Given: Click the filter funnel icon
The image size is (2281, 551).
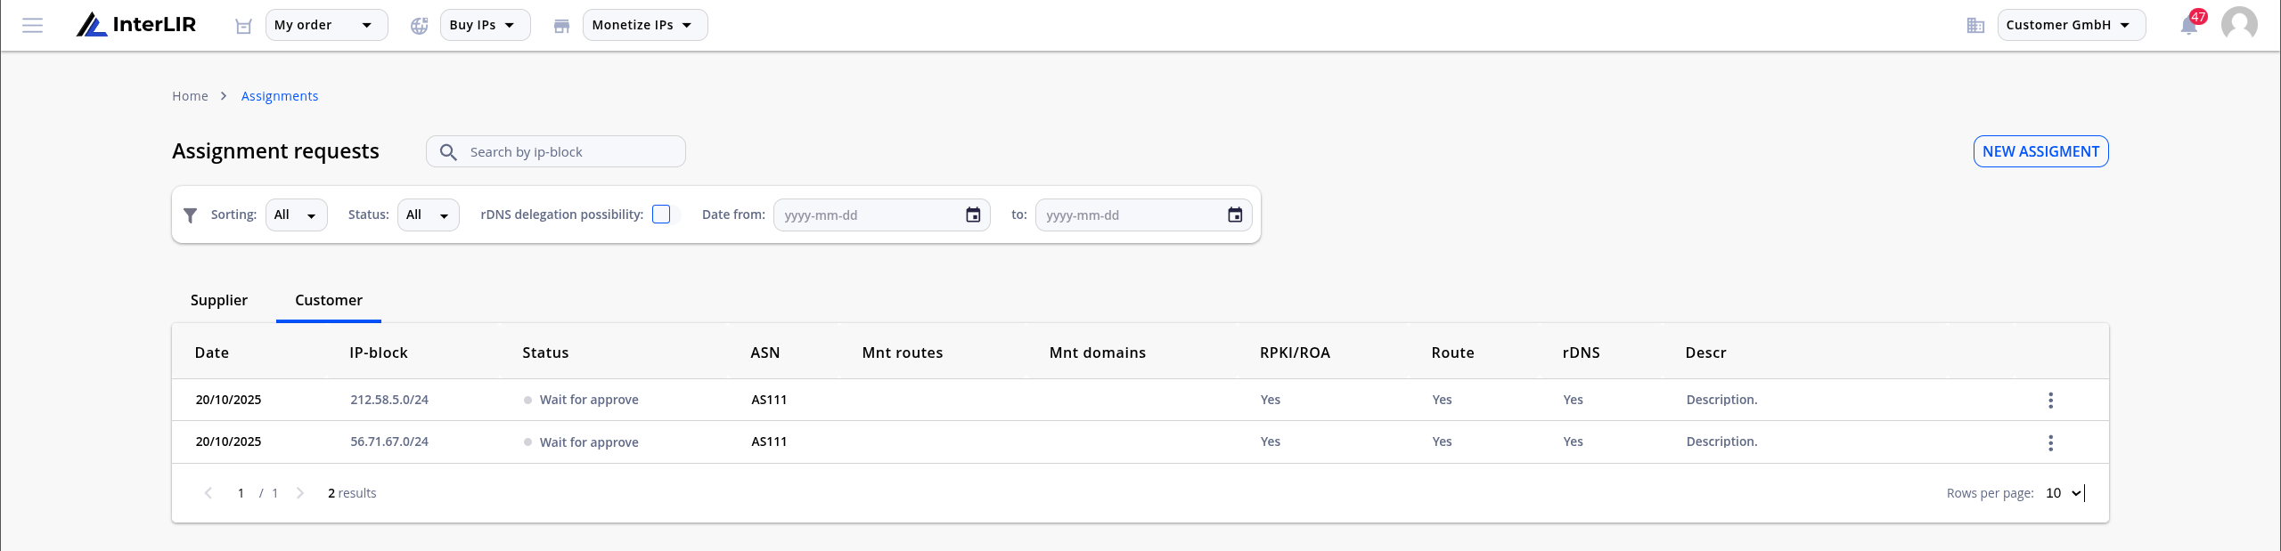Looking at the screenshot, I should [x=190, y=215].
